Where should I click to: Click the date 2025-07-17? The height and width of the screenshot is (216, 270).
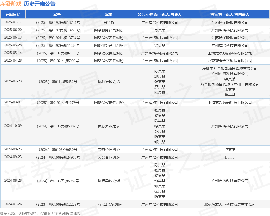coord(13,22)
